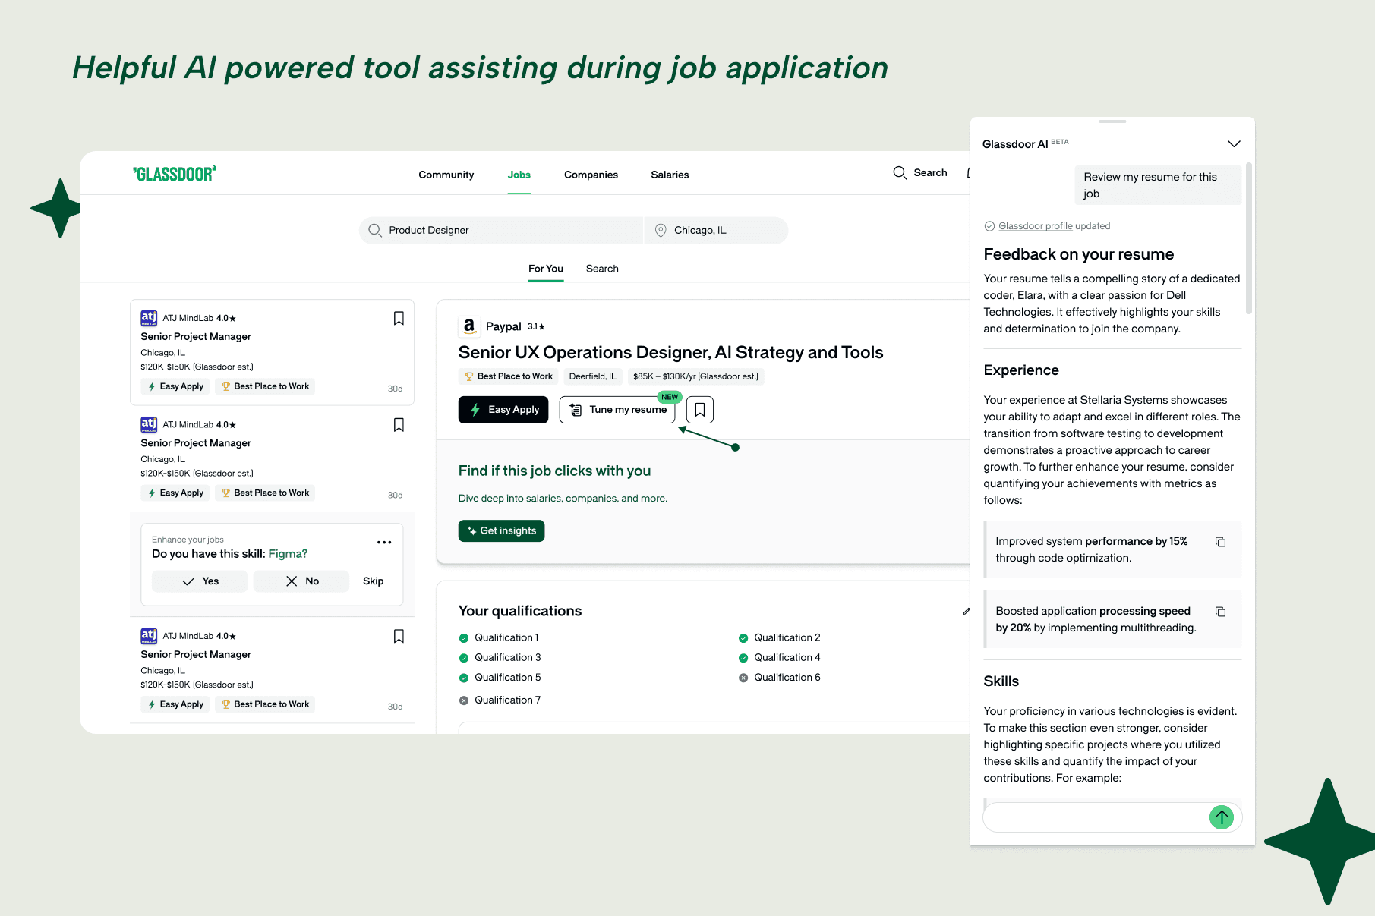Switch to the For You tab
Screen dimensions: 1375x916
[x=546, y=269]
